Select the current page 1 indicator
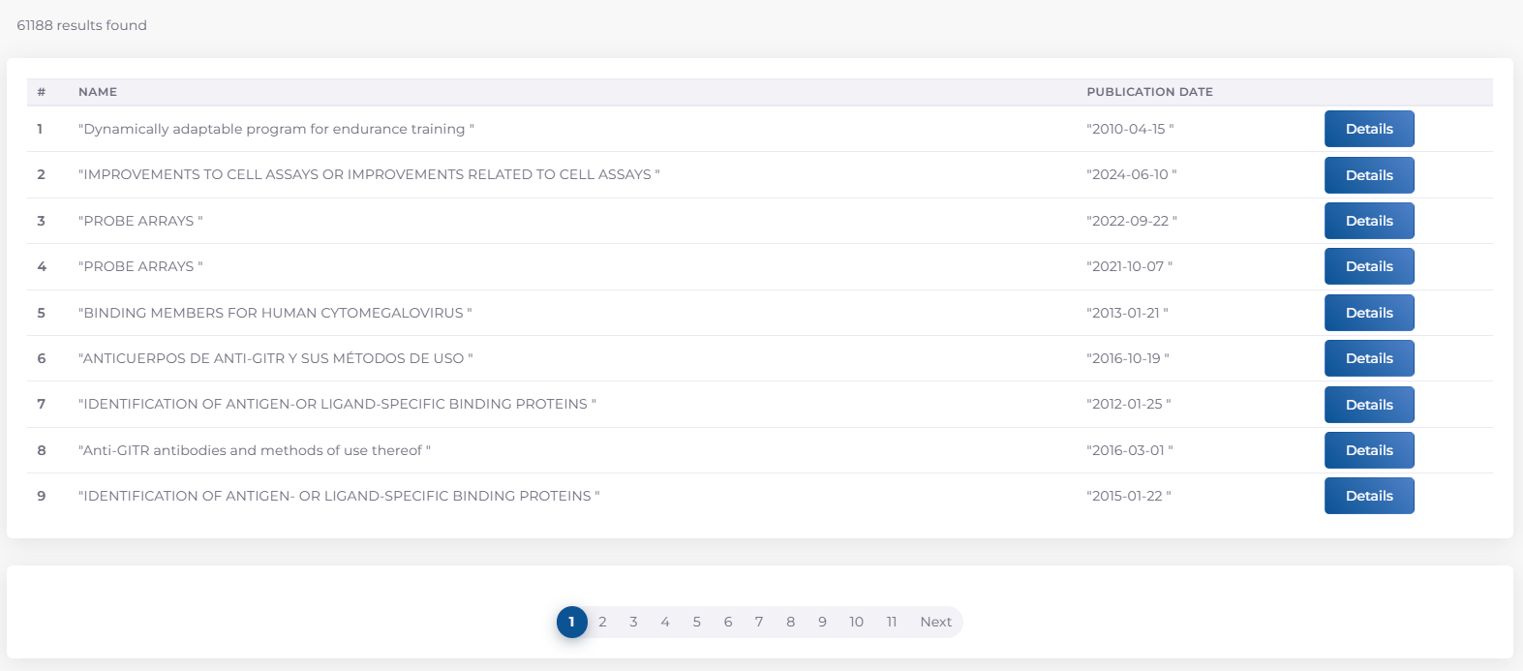This screenshot has height=671, width=1523. [x=571, y=622]
